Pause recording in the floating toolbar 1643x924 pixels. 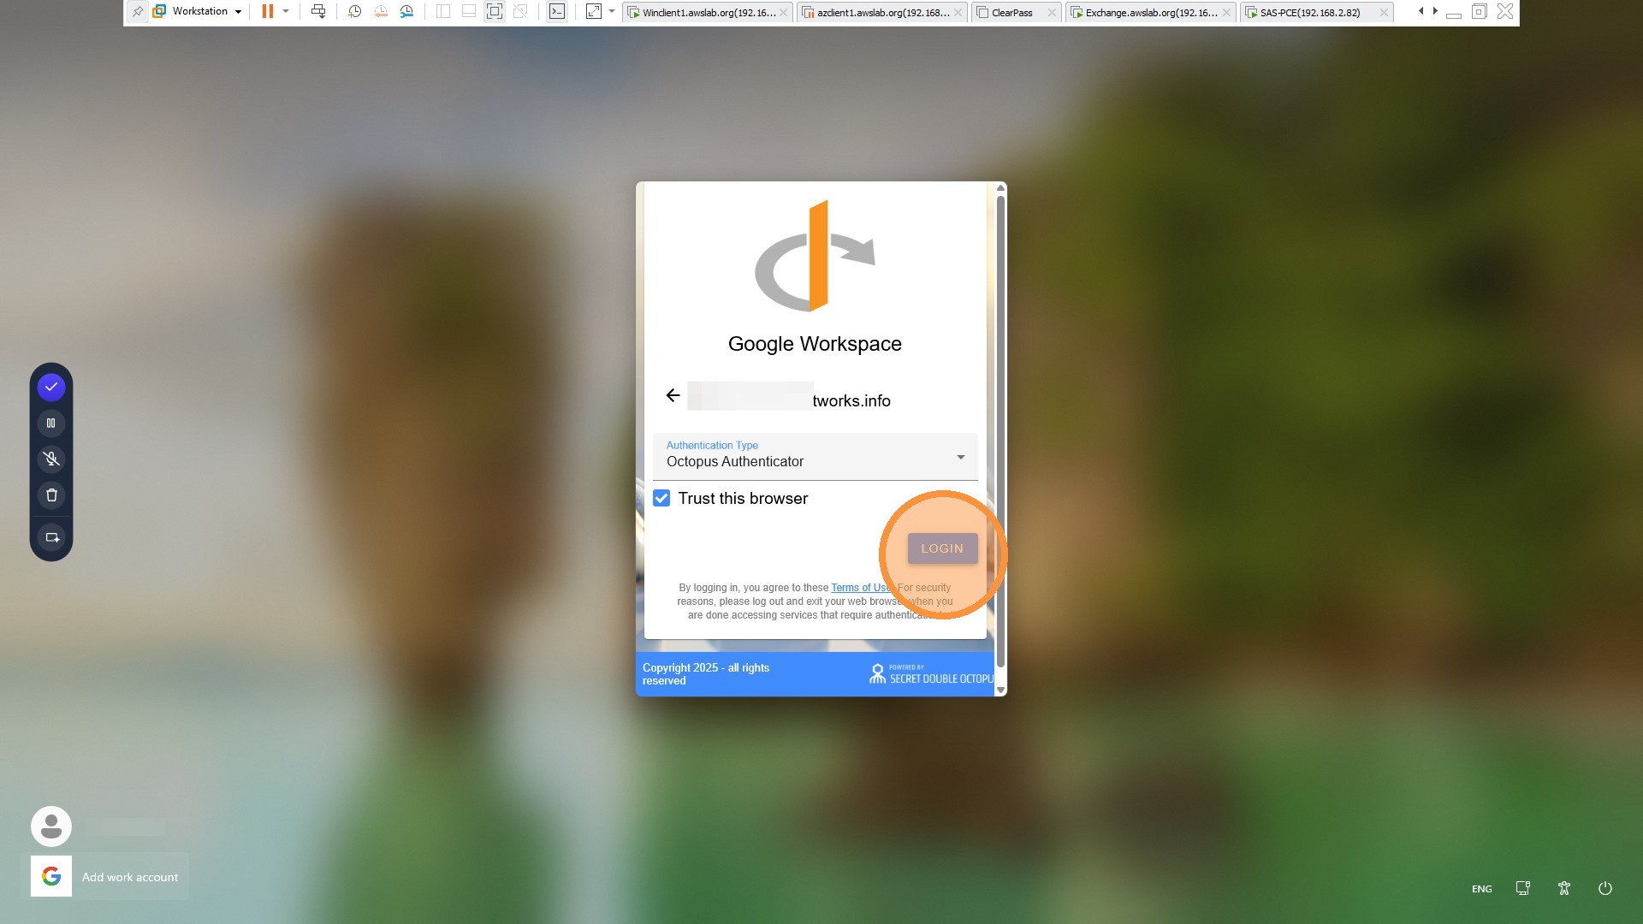click(x=51, y=423)
